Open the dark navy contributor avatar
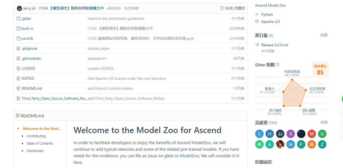 301,134
